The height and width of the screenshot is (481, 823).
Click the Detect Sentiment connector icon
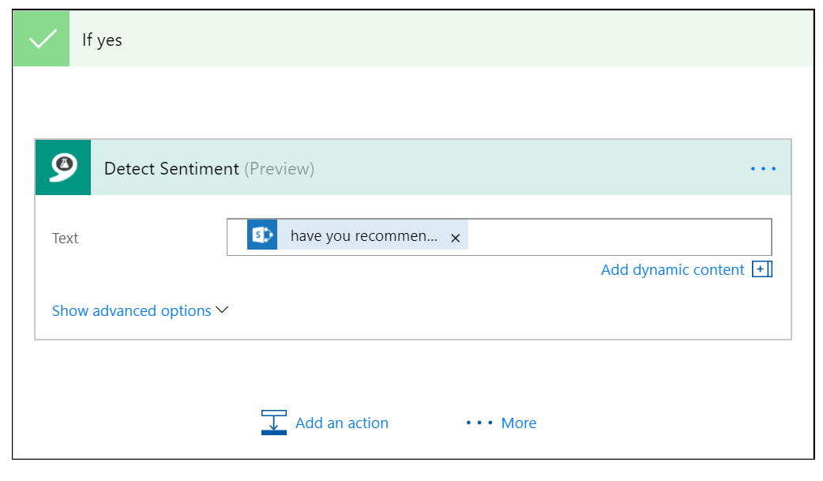[x=63, y=167]
